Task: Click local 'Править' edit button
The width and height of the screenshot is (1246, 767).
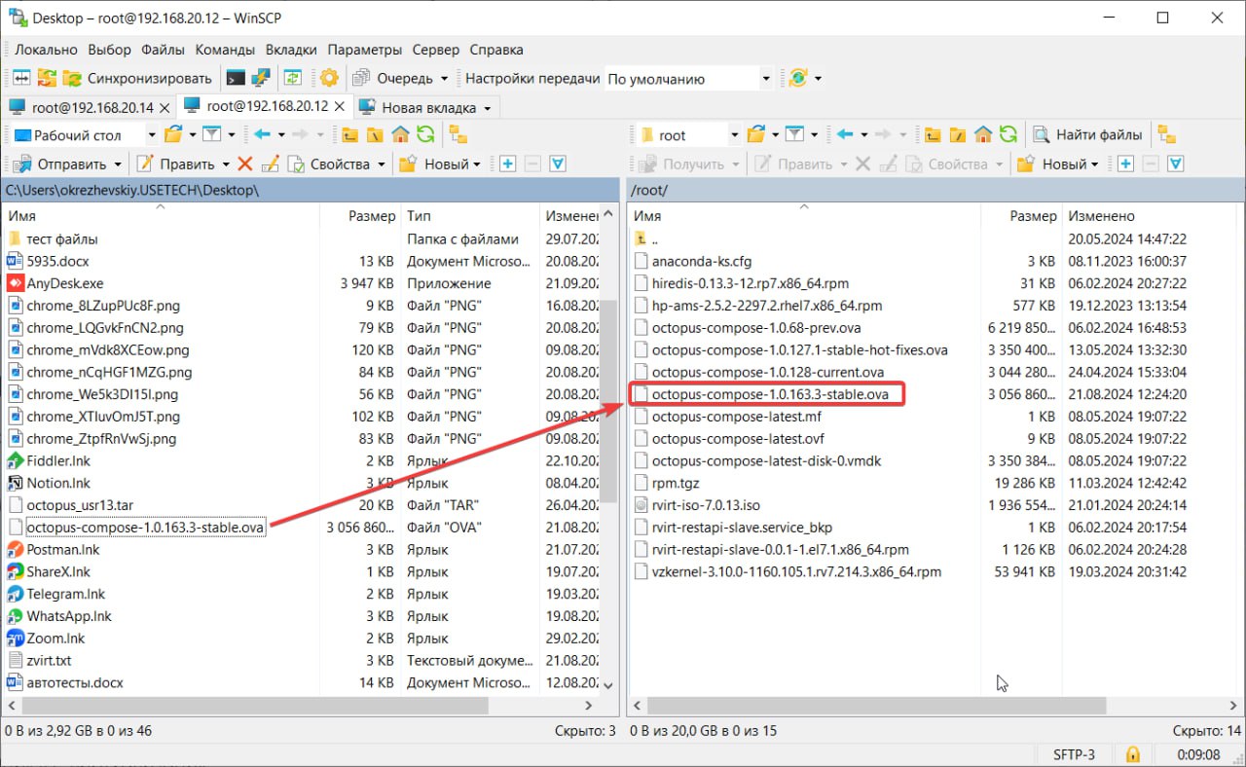Action: pyautogui.click(x=183, y=164)
